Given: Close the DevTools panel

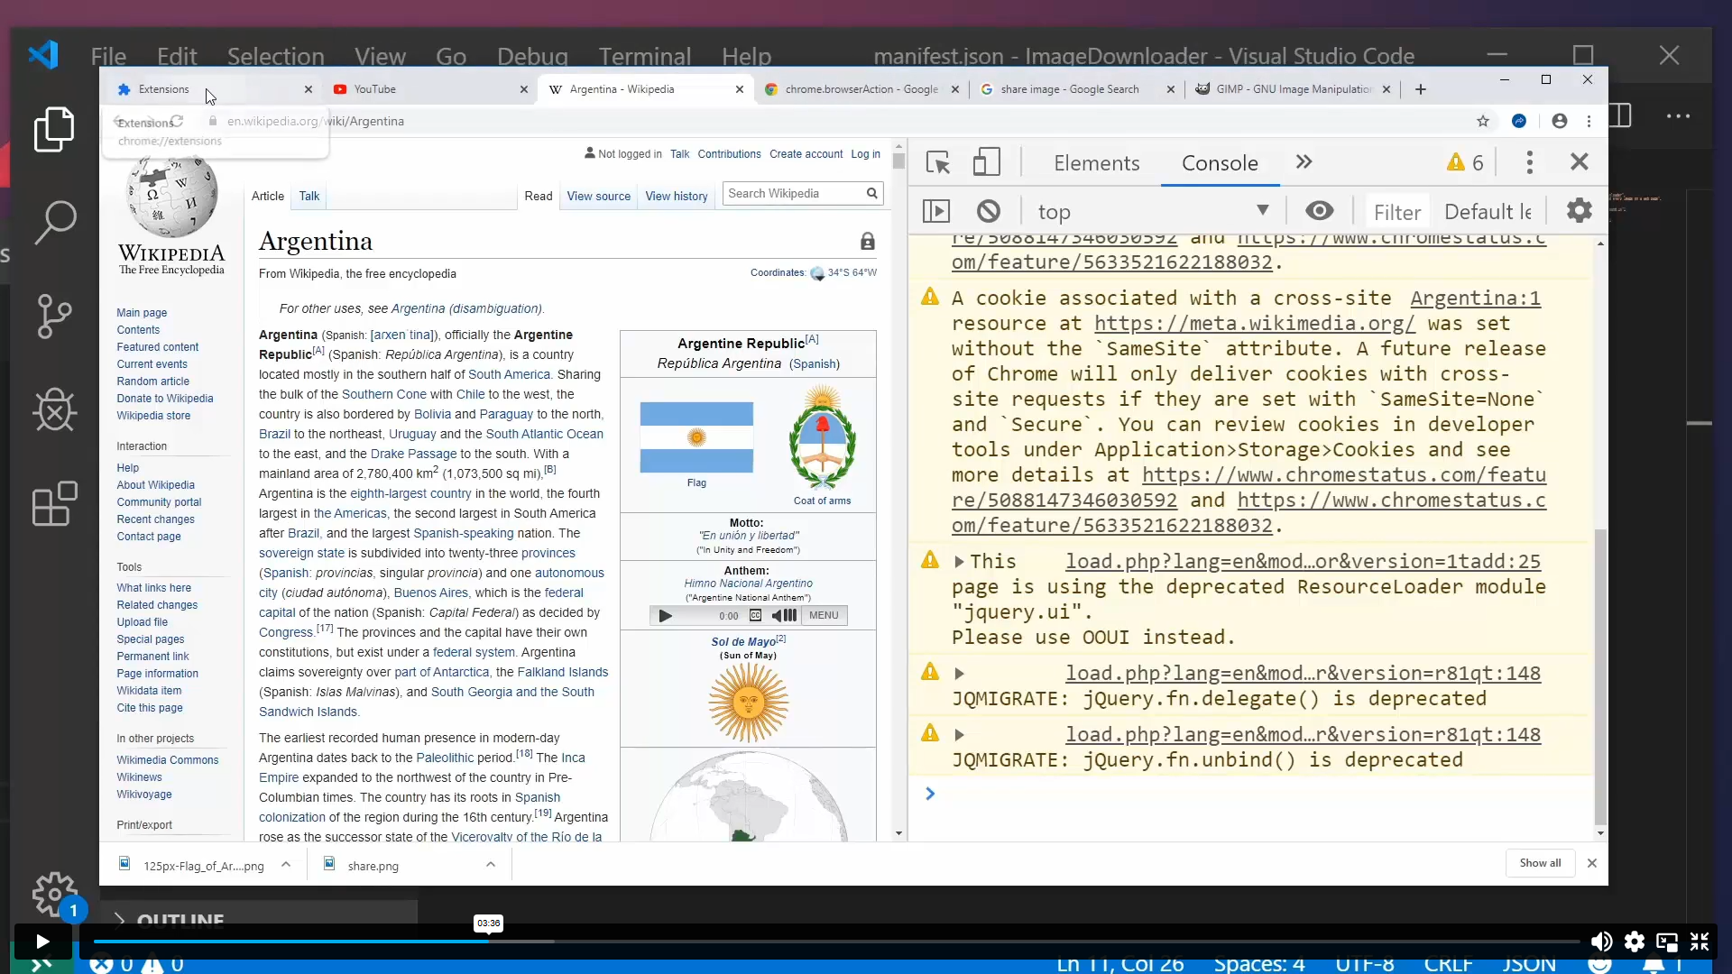Looking at the screenshot, I should pos(1580,162).
